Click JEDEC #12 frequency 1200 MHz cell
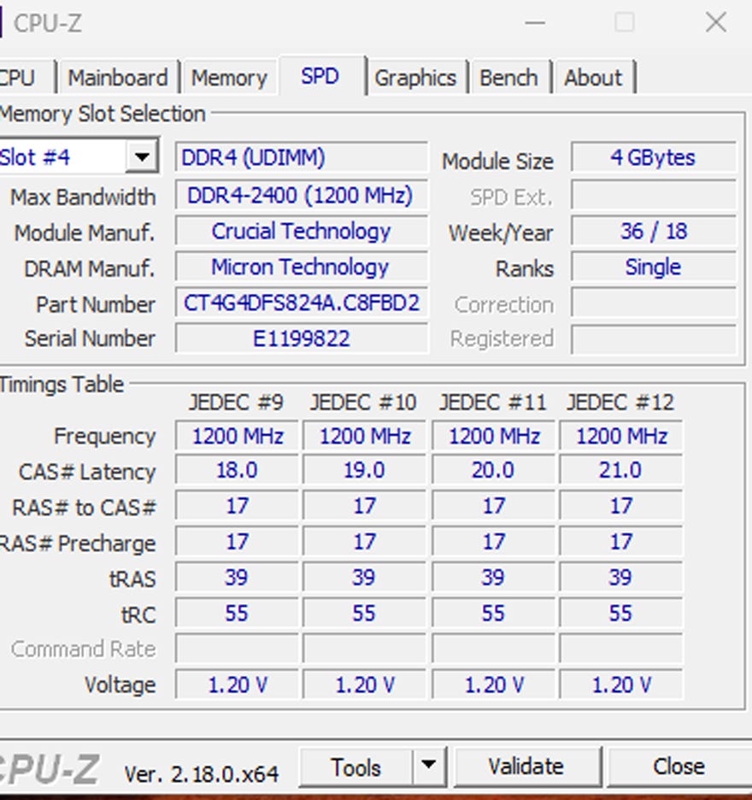Screen dimensions: 752x800 pyautogui.click(x=621, y=436)
